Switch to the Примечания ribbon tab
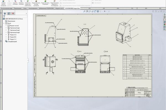This screenshot has height=110, width=166. tap(17, 8)
